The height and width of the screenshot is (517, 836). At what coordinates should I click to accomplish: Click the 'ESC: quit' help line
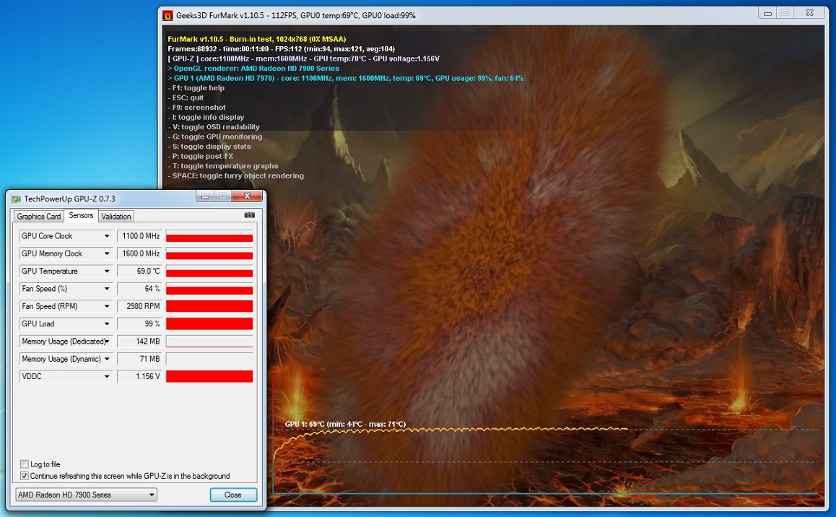coord(186,97)
